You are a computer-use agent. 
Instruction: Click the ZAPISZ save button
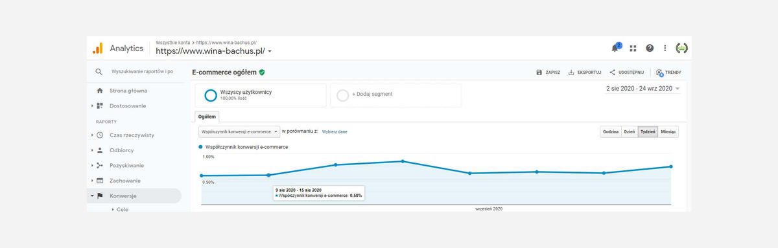pyautogui.click(x=548, y=73)
